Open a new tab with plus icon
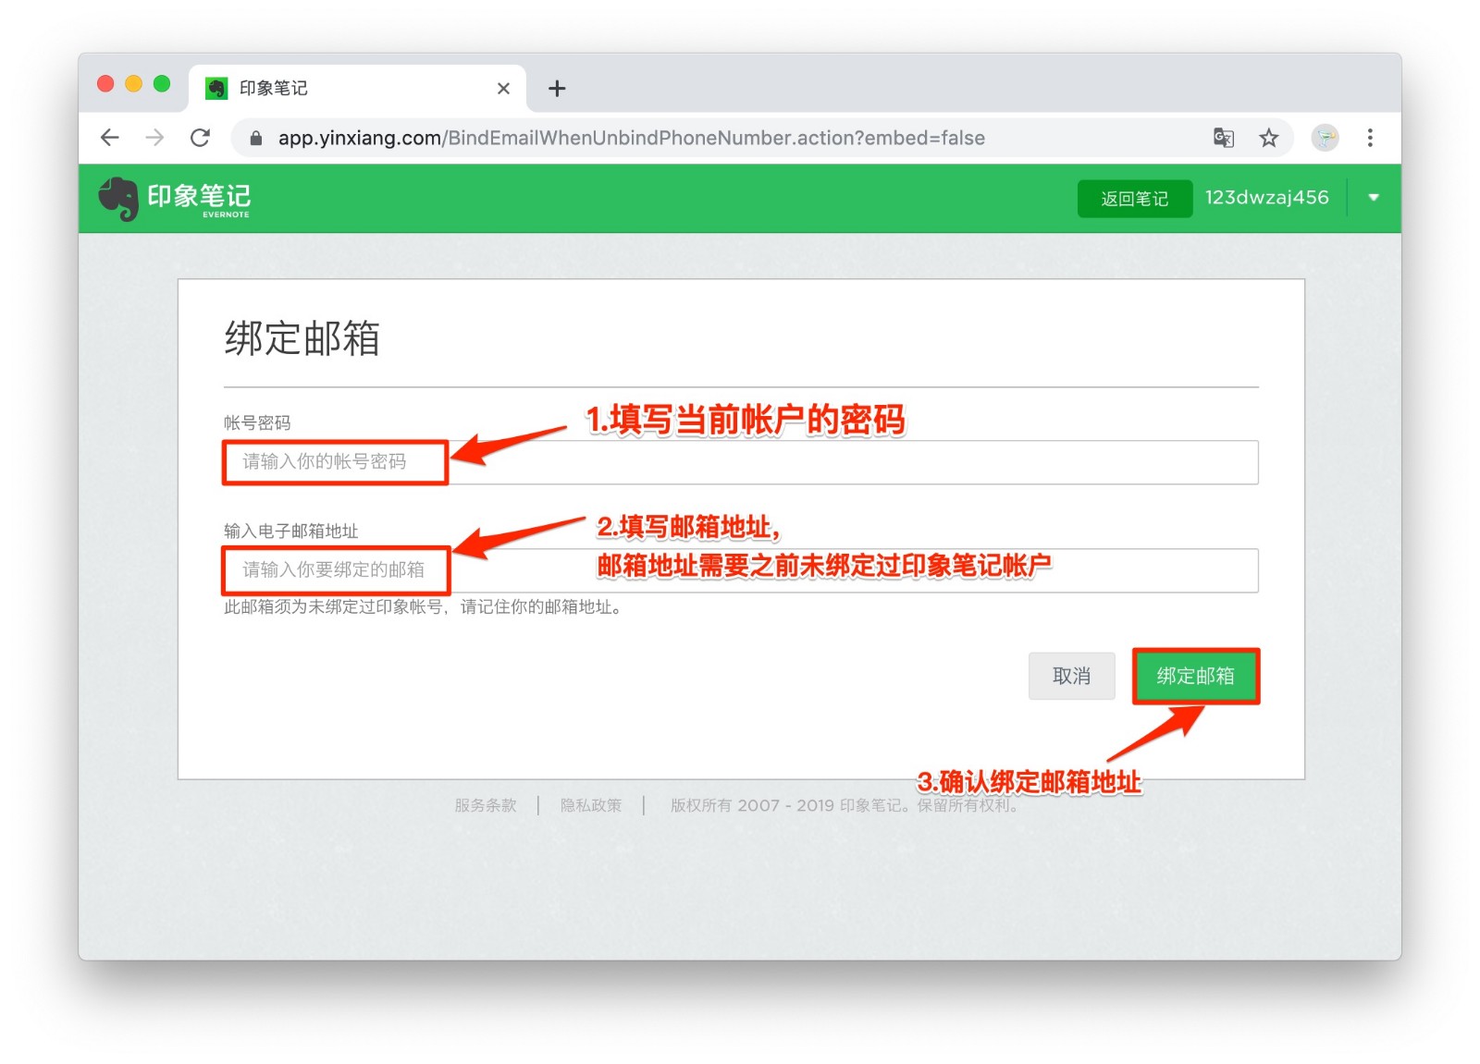The image size is (1480, 1064). (556, 89)
